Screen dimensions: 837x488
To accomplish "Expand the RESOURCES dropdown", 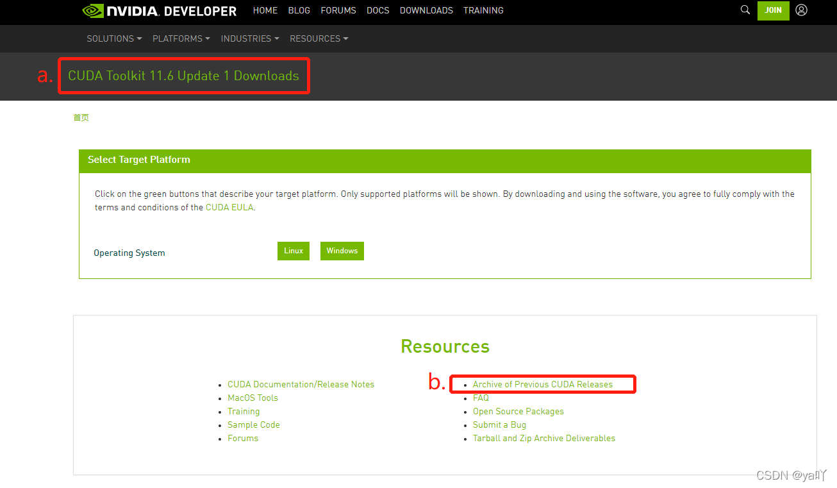I will [x=319, y=39].
